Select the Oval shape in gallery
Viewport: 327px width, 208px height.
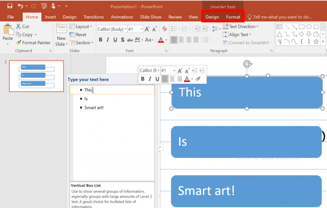point(309,27)
